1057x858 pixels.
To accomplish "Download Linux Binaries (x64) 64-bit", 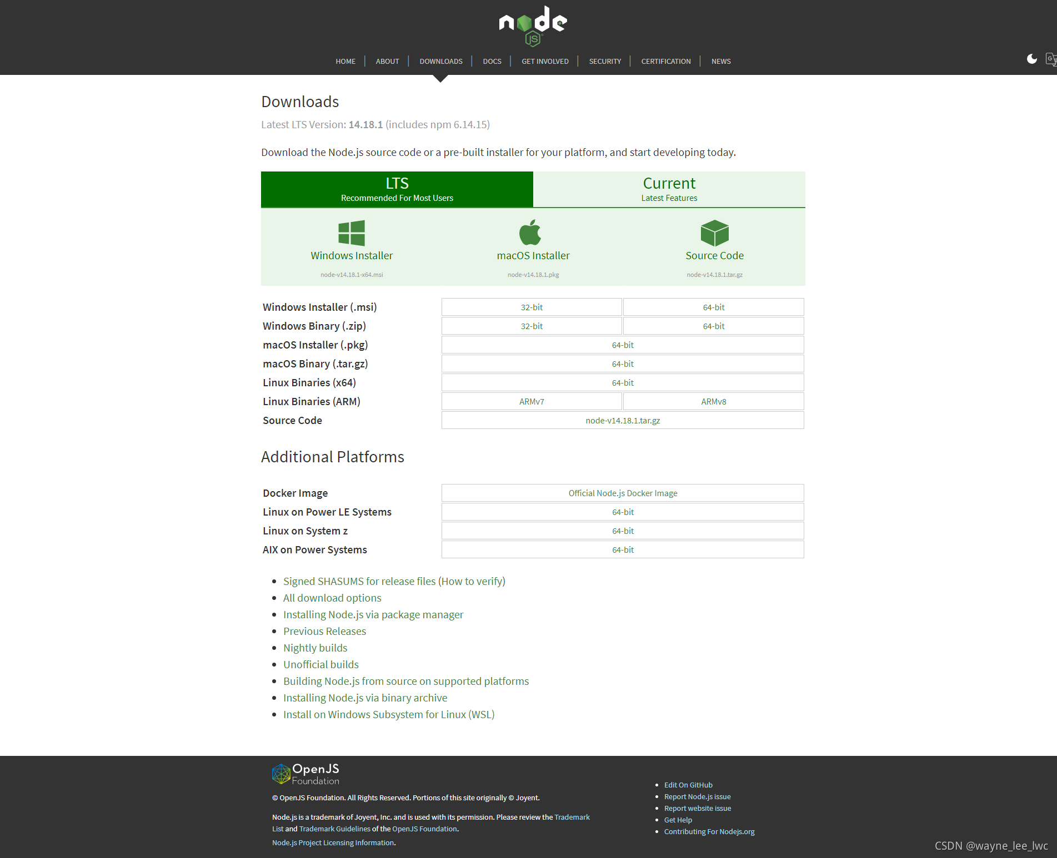I will click(623, 382).
